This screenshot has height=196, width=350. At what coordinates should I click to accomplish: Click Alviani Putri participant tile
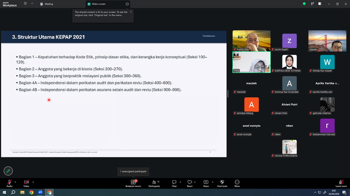(x=289, y=105)
